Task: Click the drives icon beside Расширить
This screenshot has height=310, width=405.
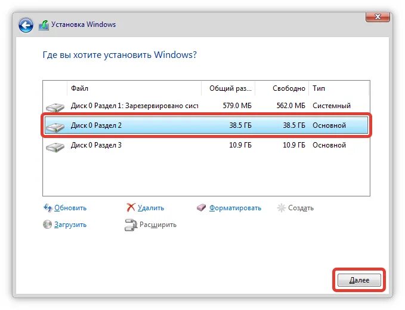Action: tap(131, 225)
